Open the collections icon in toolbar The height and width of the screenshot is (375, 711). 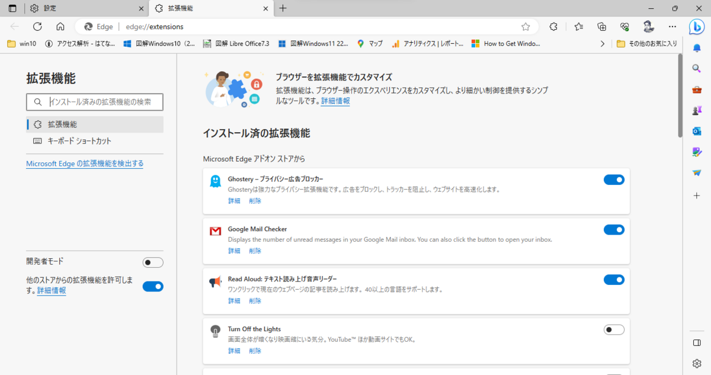[601, 27]
